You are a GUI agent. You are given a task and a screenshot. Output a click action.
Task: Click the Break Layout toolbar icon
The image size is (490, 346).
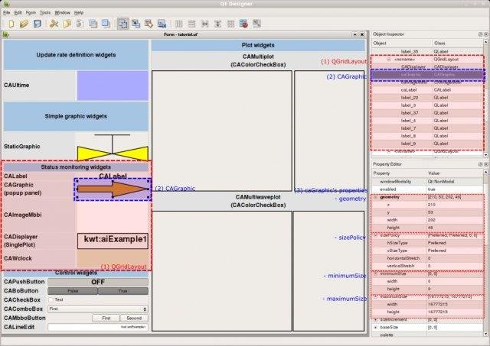(x=243, y=24)
